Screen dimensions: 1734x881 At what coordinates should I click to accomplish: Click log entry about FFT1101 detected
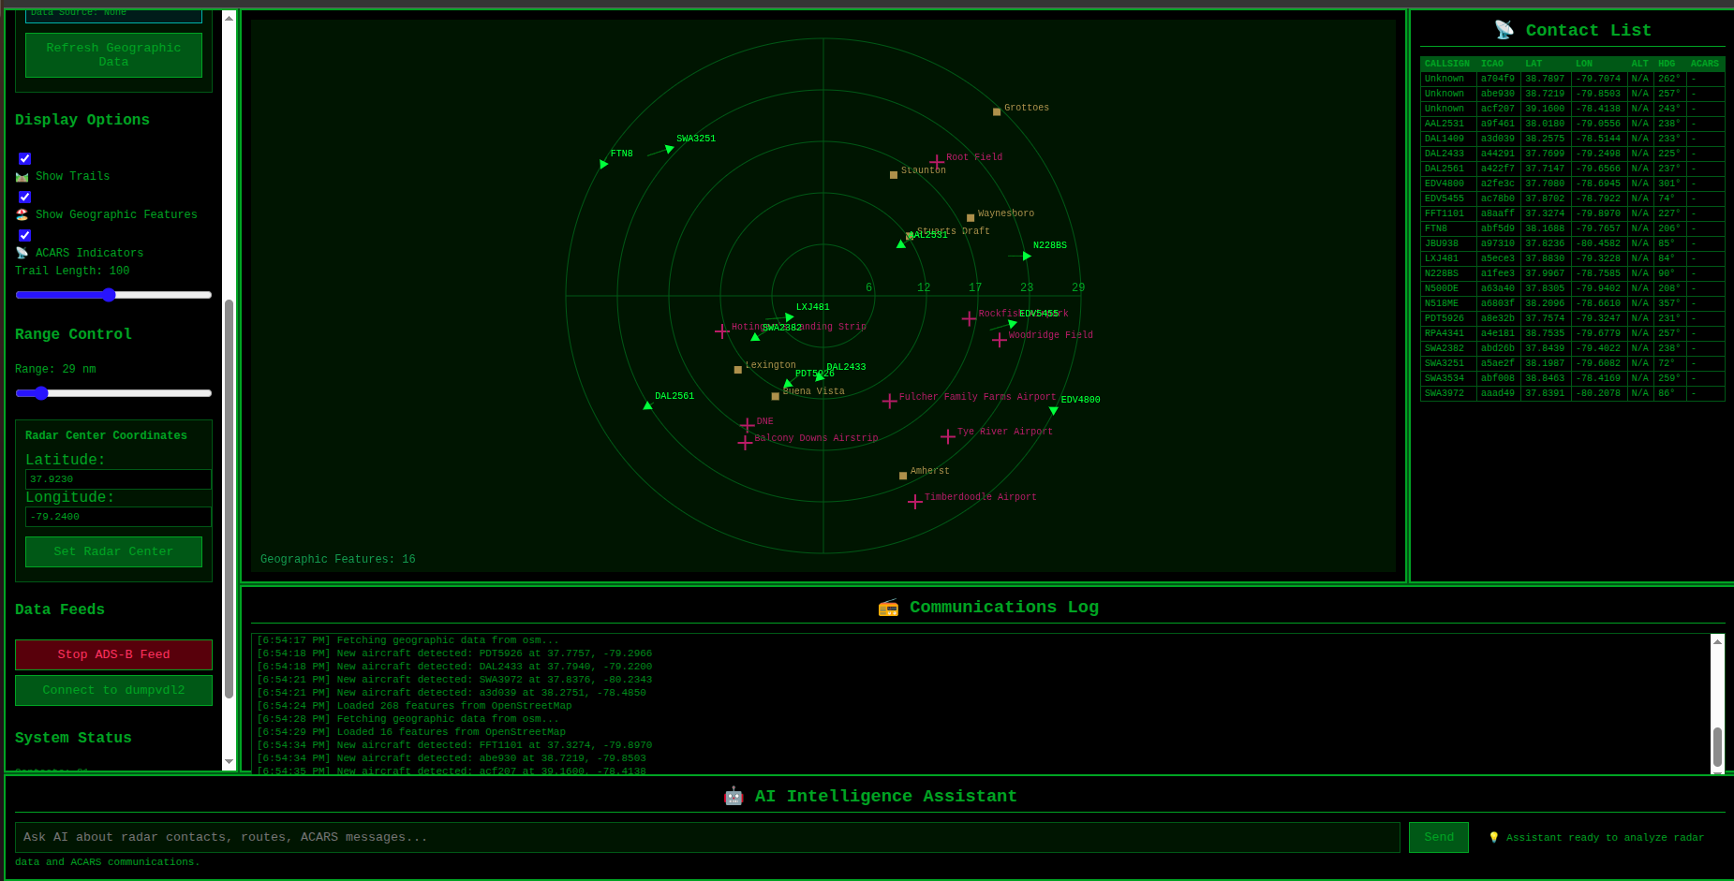point(454,745)
